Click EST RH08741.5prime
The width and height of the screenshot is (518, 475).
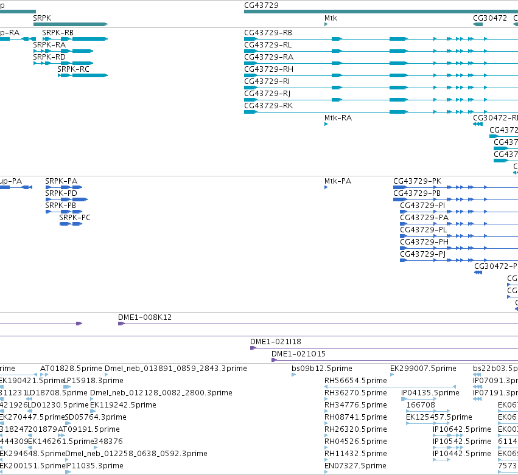click(x=355, y=418)
